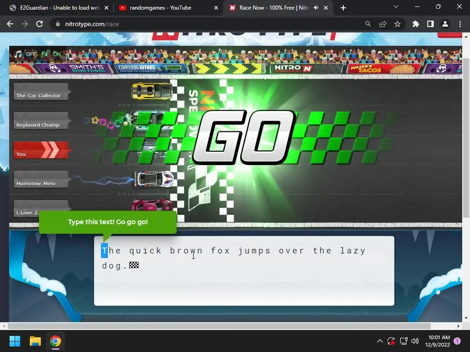Open the Windows Start menu
Viewport: 470px width, 352px height.
(15, 341)
